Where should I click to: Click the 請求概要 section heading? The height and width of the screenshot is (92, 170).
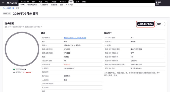(9, 24)
